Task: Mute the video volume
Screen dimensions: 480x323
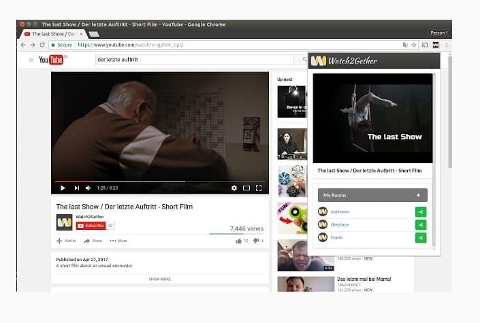Action: [88, 188]
